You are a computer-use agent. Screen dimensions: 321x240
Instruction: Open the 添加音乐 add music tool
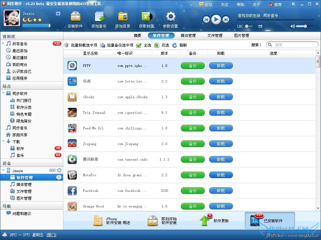[x=99, y=19]
